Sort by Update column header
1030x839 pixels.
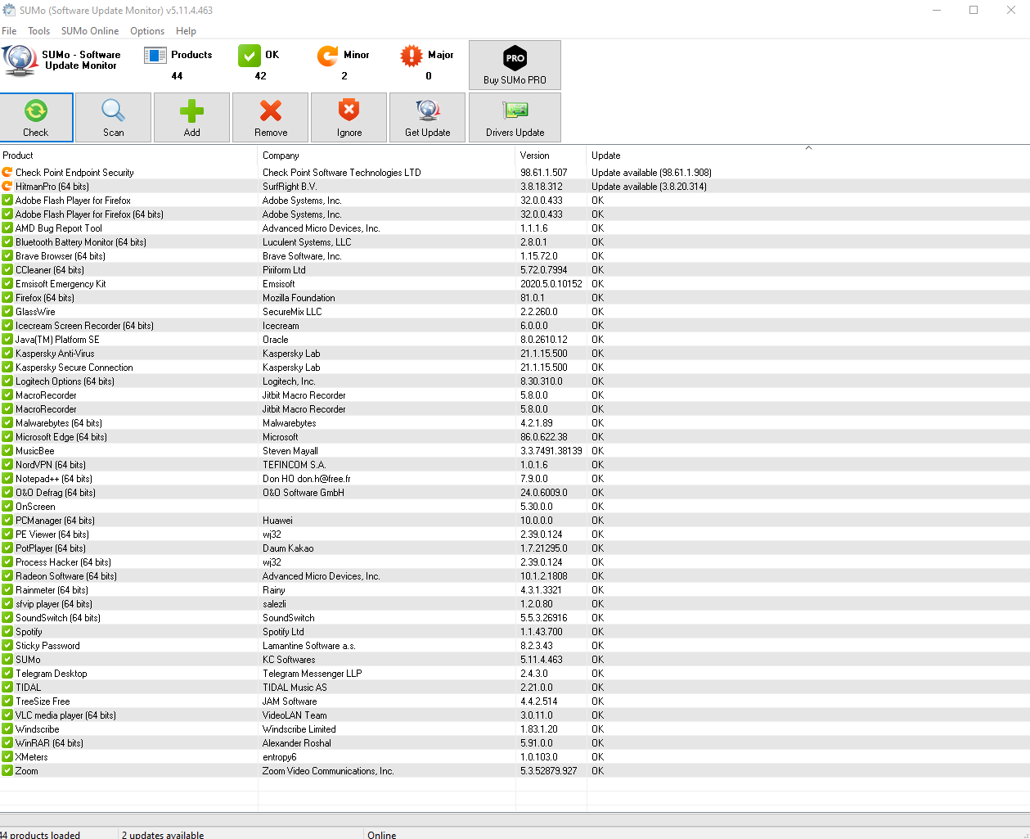[x=808, y=156]
